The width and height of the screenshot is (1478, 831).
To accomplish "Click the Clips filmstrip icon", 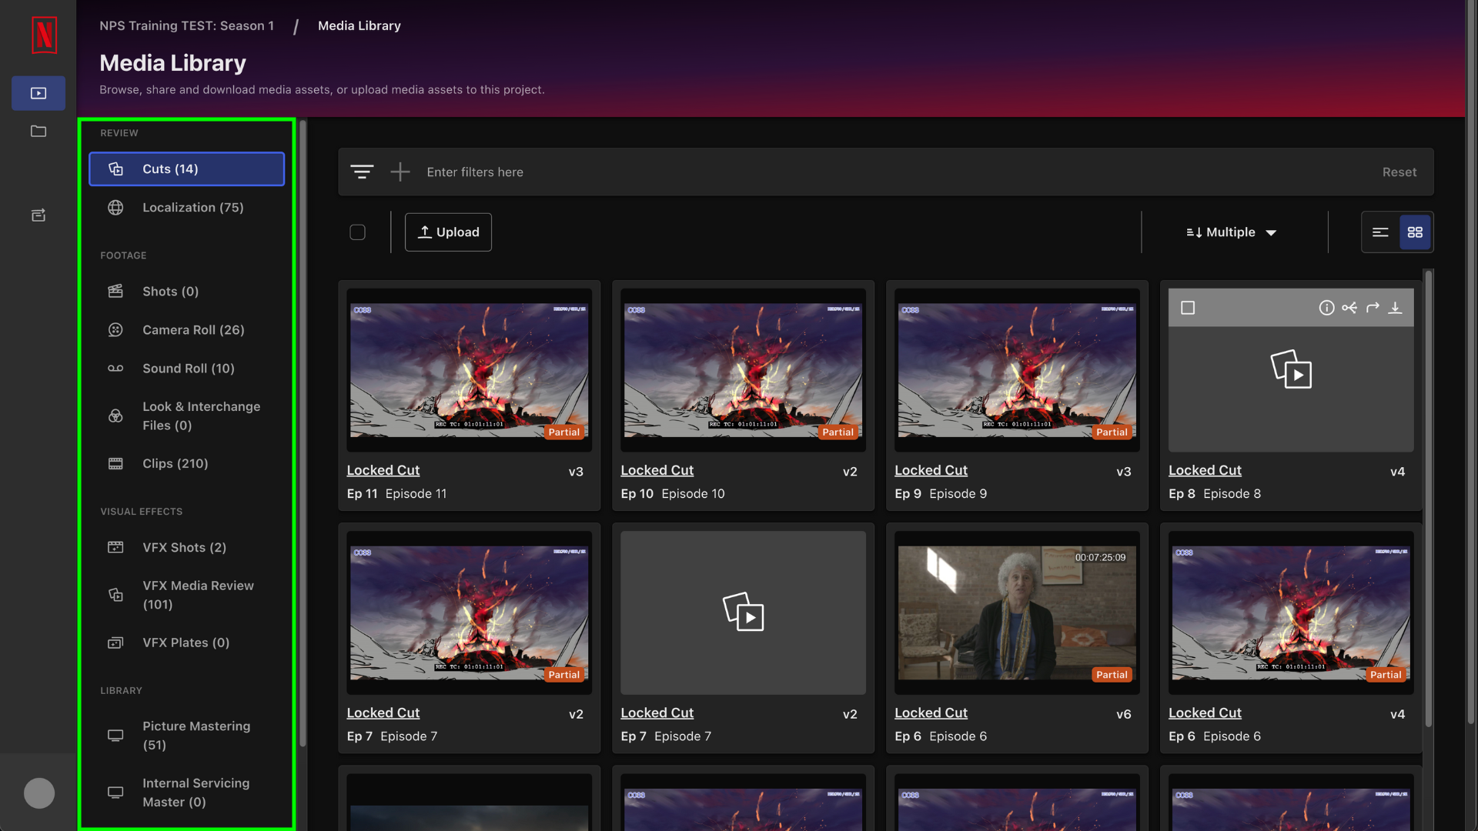I will point(115,464).
